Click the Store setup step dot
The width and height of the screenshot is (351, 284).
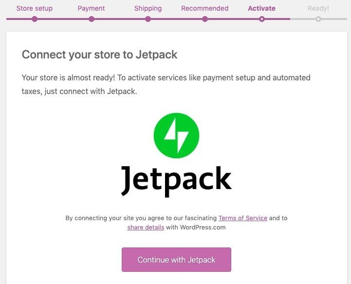[34, 19]
